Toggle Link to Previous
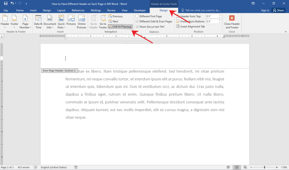The image size is (289, 170). pos(120,26)
